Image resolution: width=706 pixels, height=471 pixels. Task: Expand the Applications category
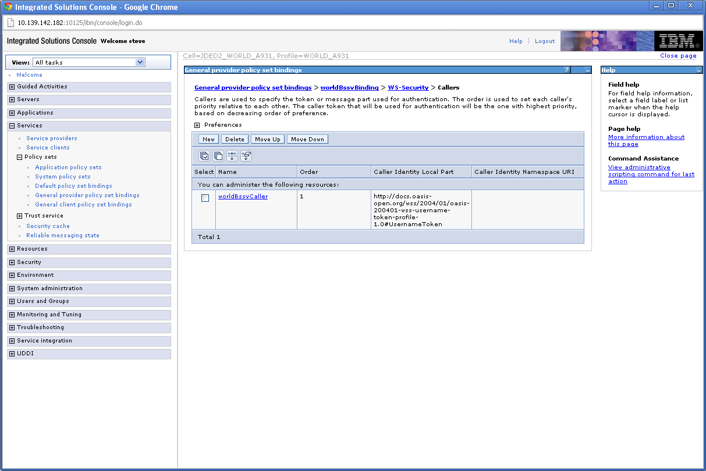12,113
